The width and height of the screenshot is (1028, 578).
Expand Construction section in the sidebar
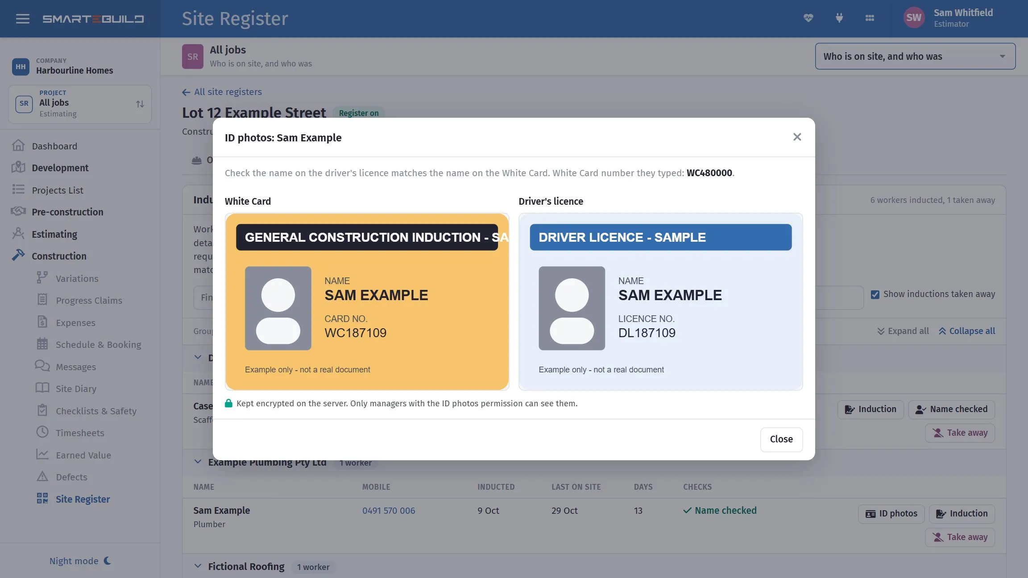59,256
